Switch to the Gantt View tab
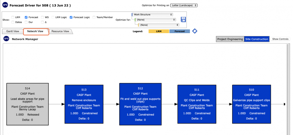Image resolution: width=293 pixels, height=135 pixels. 13,31
